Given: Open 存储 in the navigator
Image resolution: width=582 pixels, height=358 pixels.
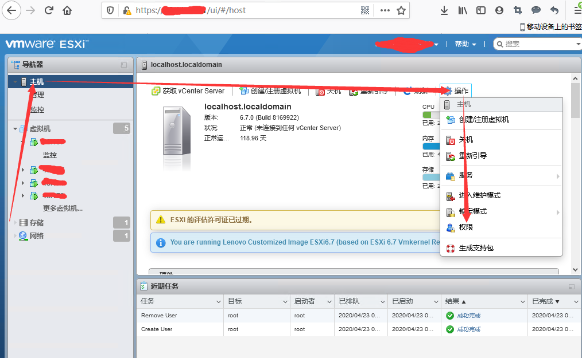Looking at the screenshot, I should click(36, 223).
